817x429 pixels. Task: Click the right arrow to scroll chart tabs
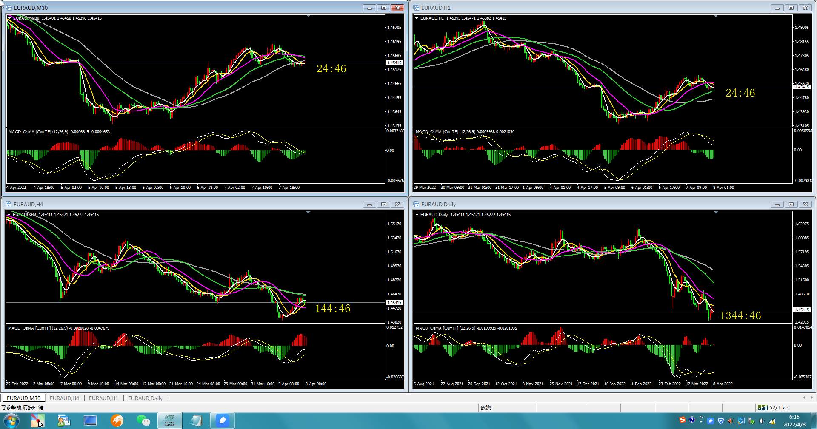click(812, 398)
